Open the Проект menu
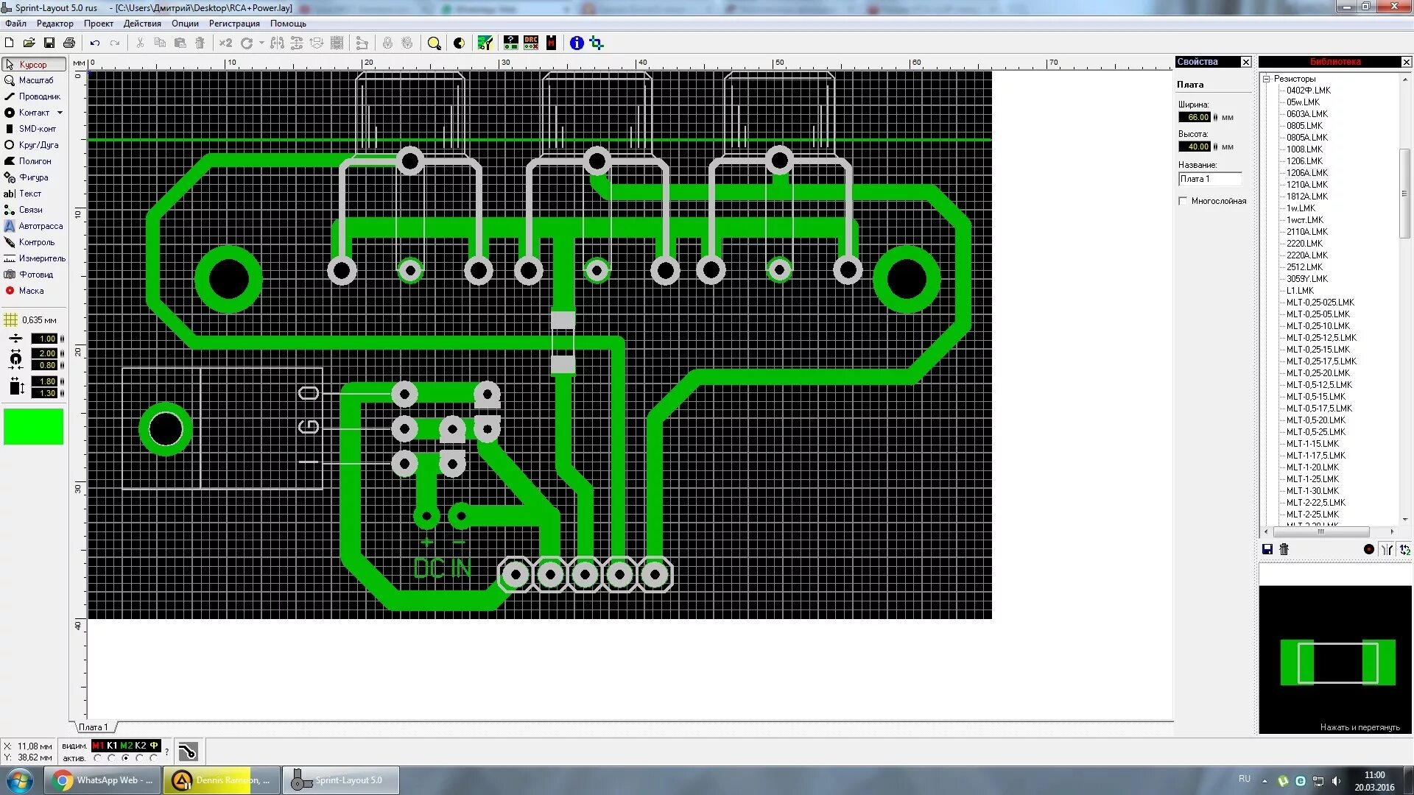Image resolution: width=1414 pixels, height=795 pixels. tap(98, 24)
